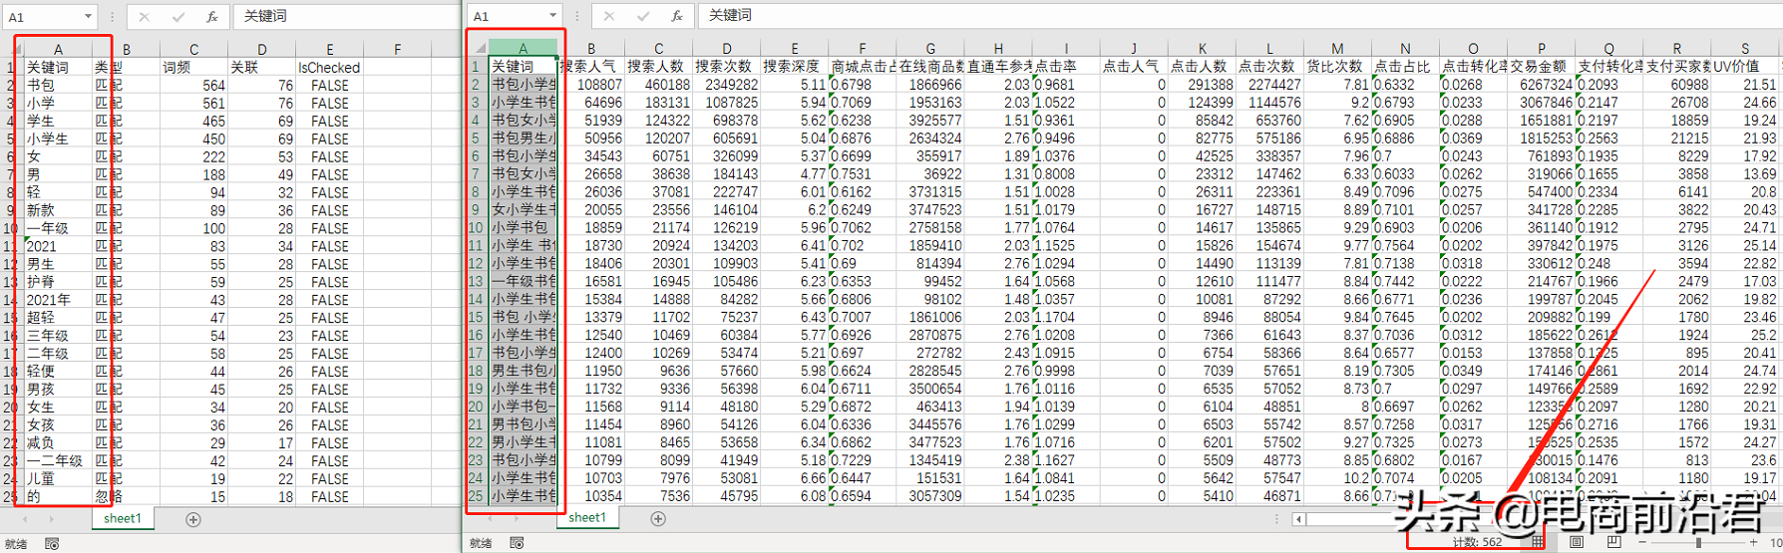Viewport: 1783px width, 553px height.
Task: Click the 就绪 status text in right window
Action: [x=481, y=543]
